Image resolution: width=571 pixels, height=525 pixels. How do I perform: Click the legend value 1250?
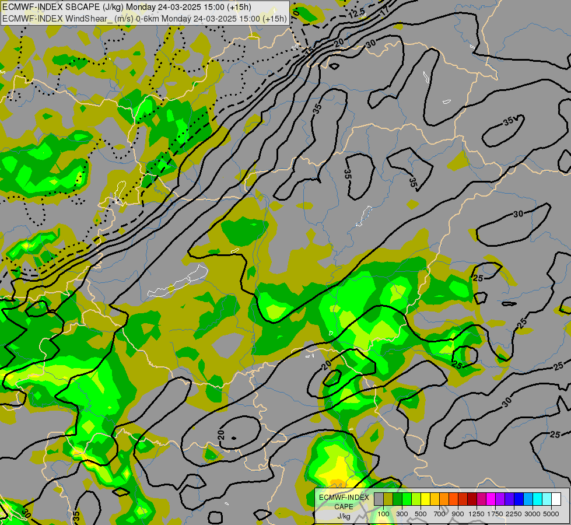coord(477,514)
